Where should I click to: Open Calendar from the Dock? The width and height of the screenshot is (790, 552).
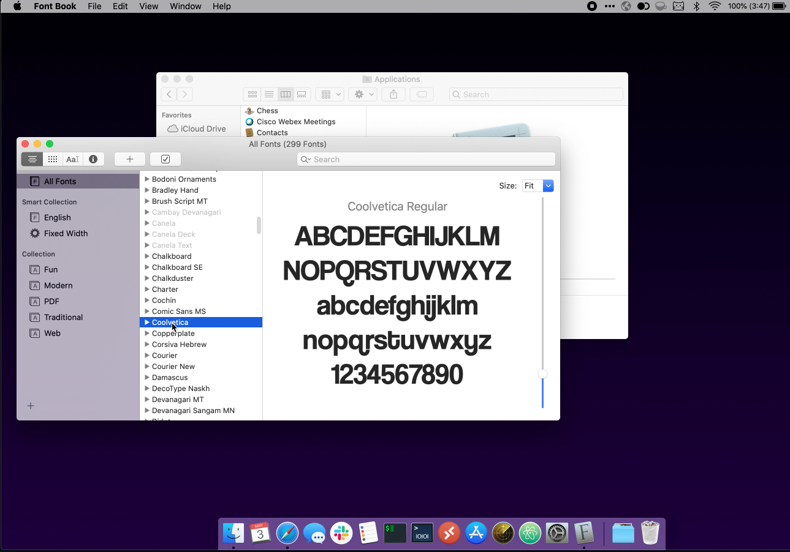pos(260,533)
